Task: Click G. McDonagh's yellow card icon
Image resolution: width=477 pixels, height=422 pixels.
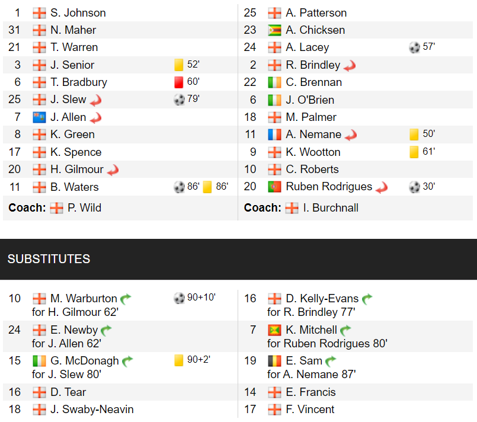Action: [179, 360]
